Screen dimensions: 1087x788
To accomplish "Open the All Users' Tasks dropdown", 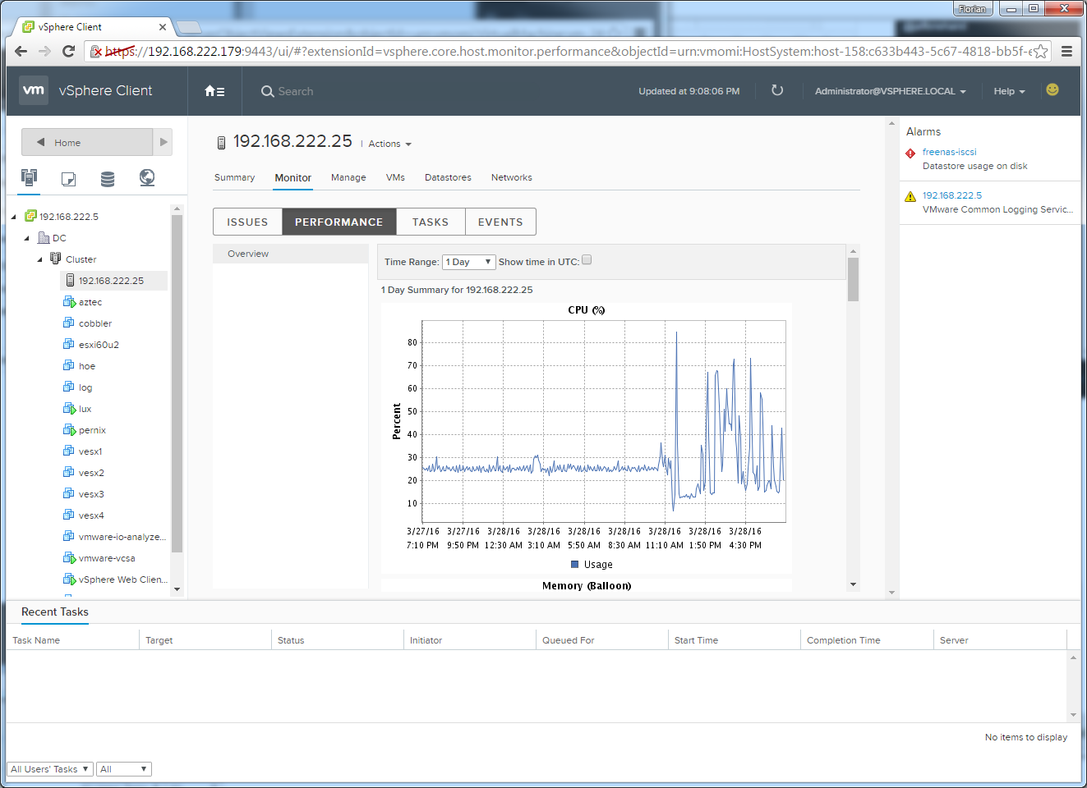I will pos(49,769).
